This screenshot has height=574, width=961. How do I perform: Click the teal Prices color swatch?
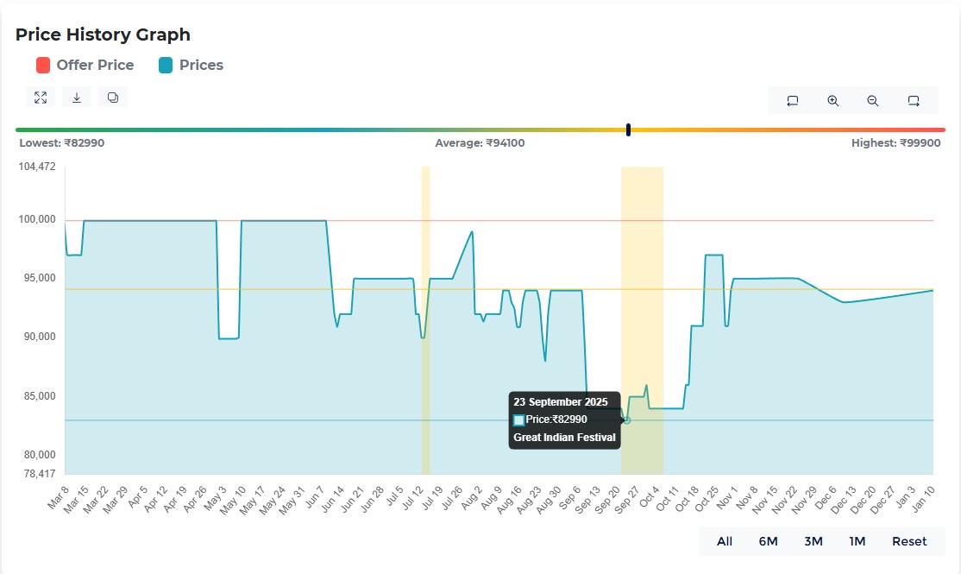166,65
